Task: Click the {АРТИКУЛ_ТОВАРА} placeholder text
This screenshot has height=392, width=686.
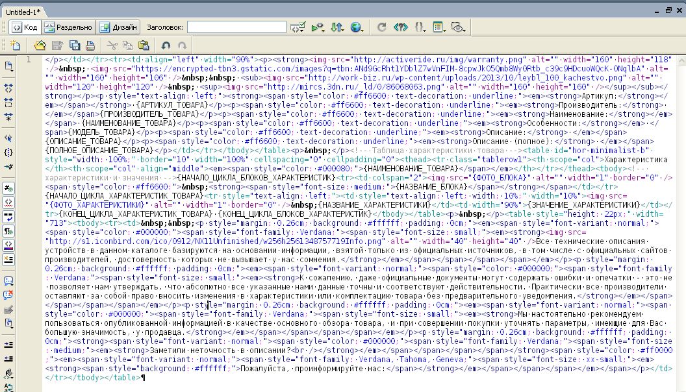Action: [x=171, y=105]
